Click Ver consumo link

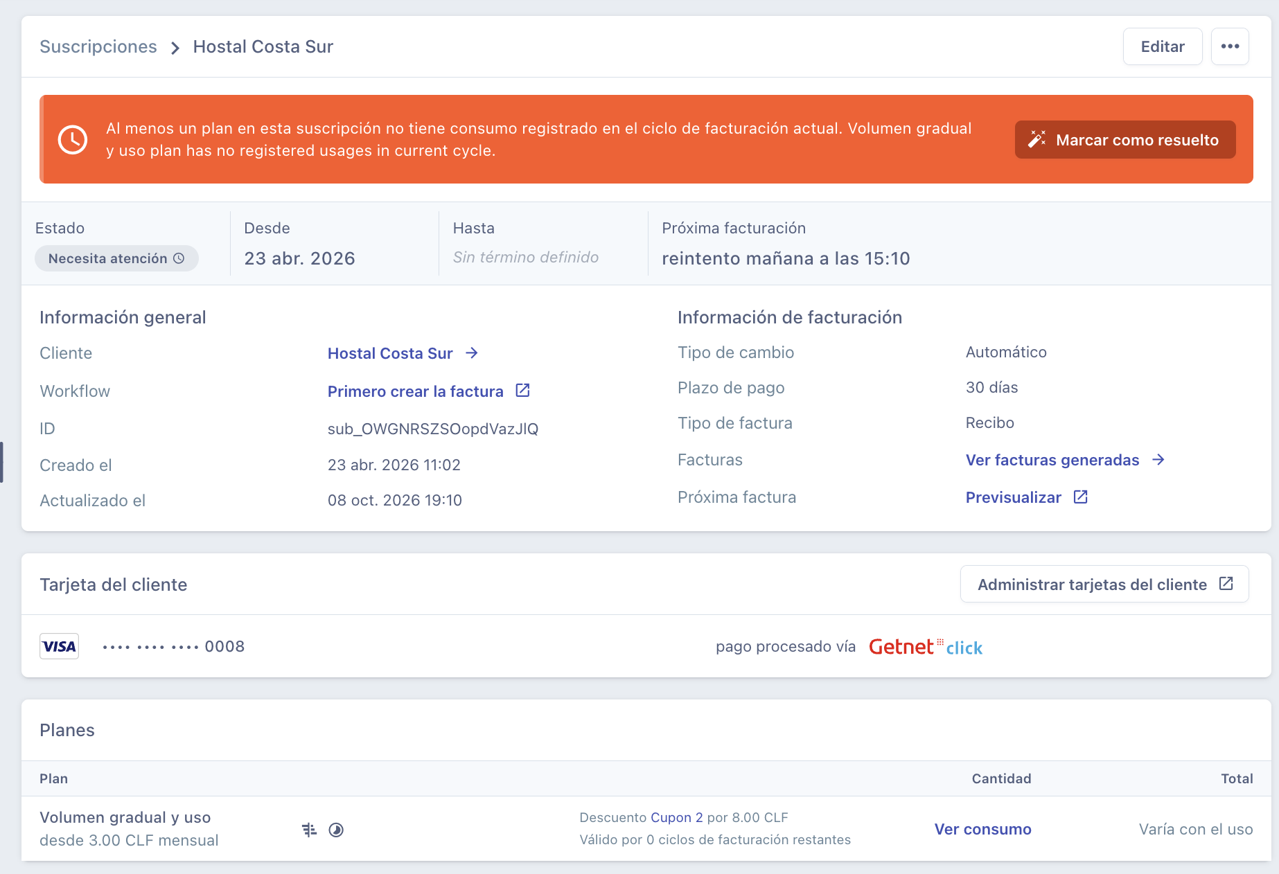pyautogui.click(x=982, y=829)
